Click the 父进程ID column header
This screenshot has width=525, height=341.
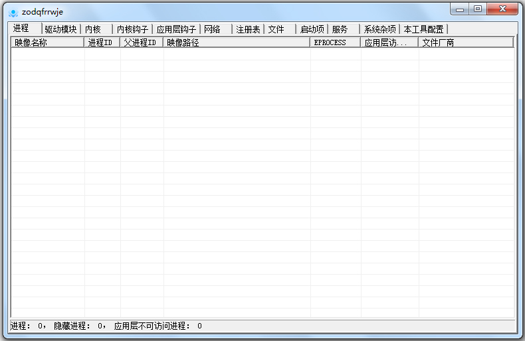click(142, 42)
